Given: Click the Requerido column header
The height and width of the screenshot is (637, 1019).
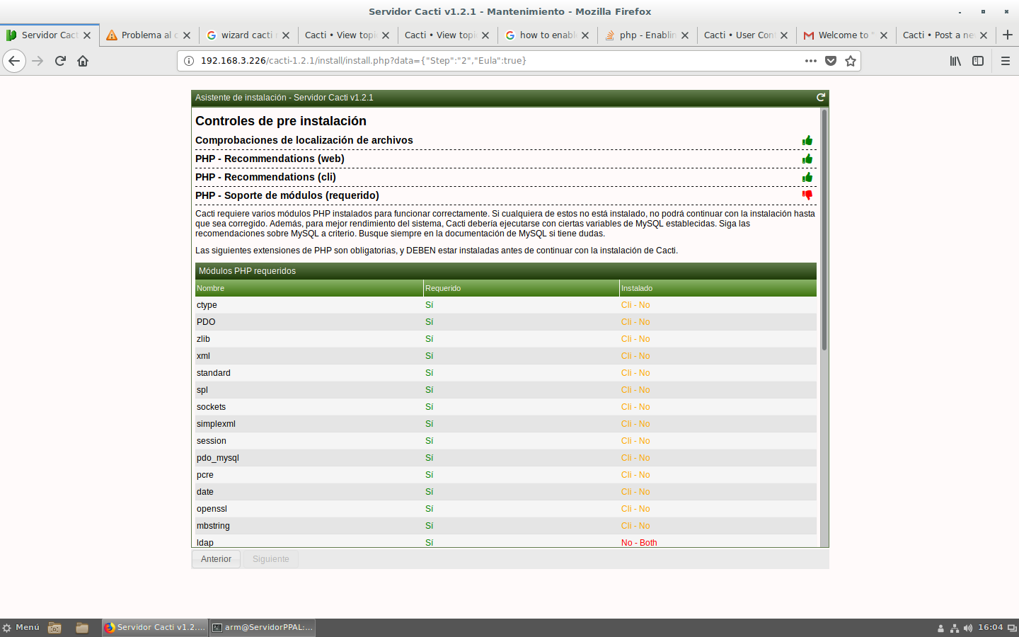Looking at the screenshot, I should (522, 288).
